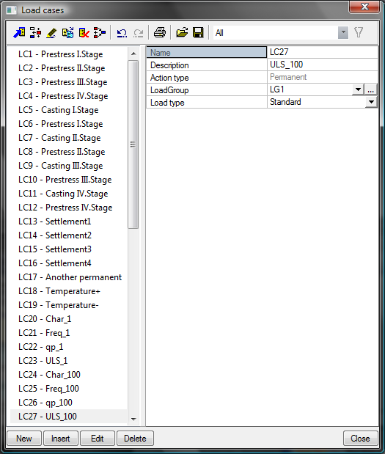Open LoadGroup ellipsis browse button
Screen dimensions: 385x454
tap(371, 89)
